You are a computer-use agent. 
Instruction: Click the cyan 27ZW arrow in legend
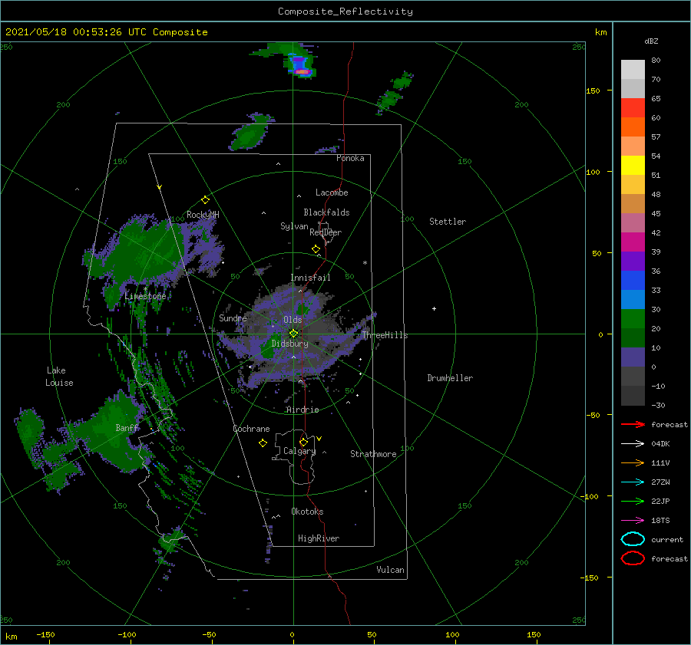point(633,482)
